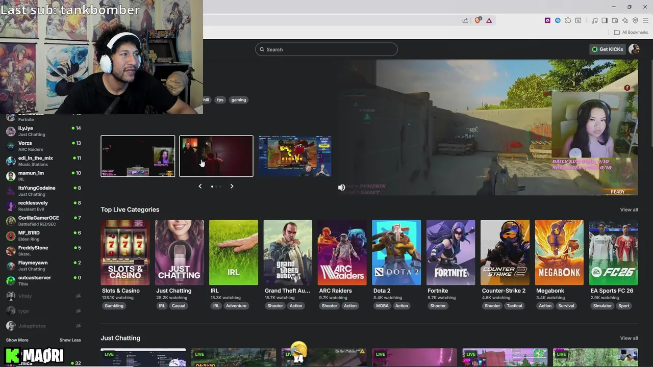Open the Extensions puzzle icon
The height and width of the screenshot is (367, 653).
click(x=568, y=20)
